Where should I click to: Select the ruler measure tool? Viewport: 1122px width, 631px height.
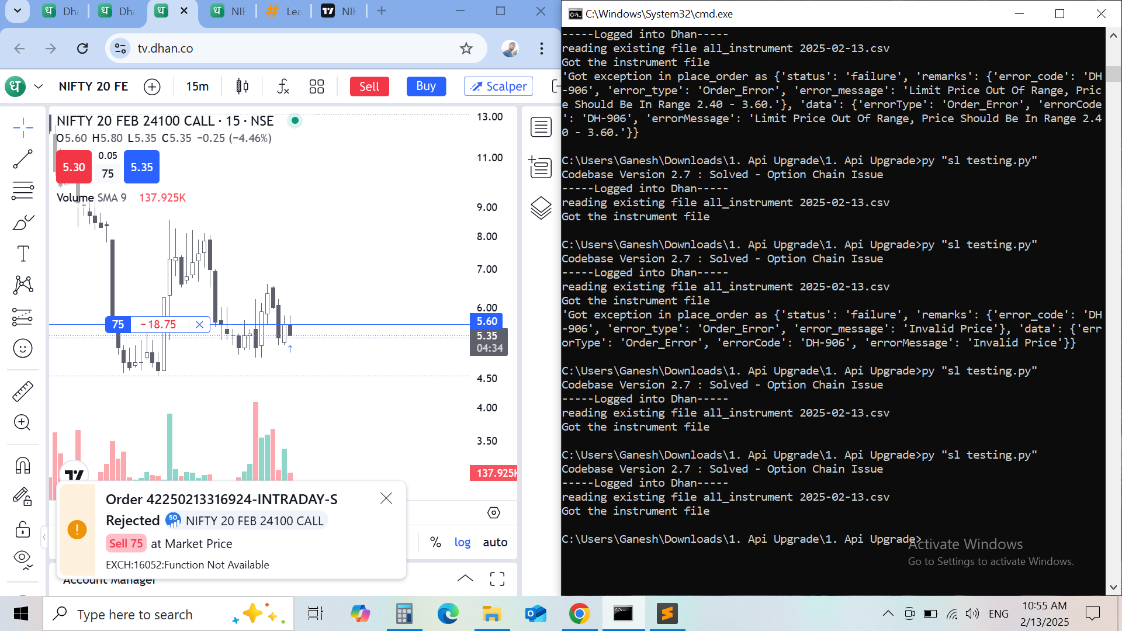pos(23,391)
